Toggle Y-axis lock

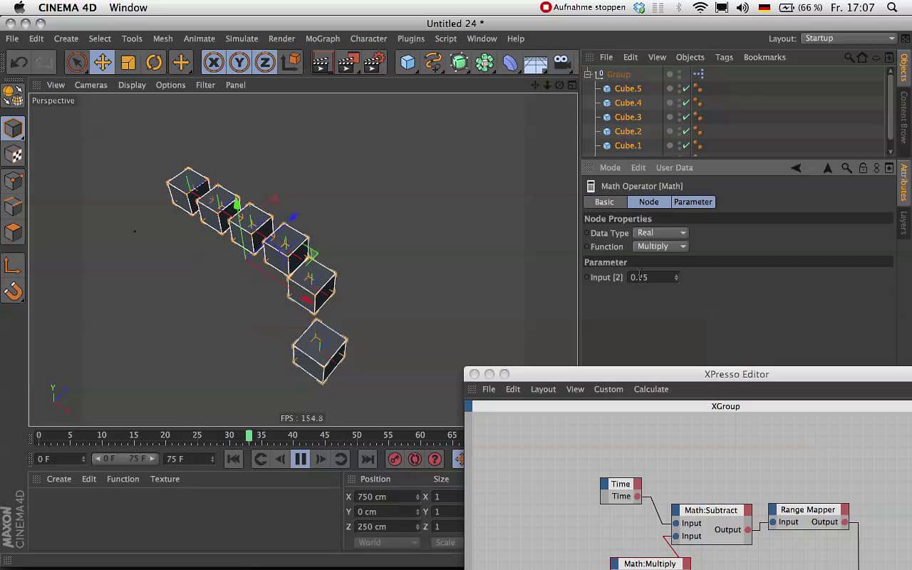point(239,63)
